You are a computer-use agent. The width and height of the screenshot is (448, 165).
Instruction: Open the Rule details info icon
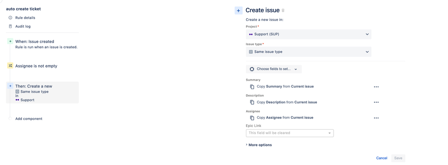pos(10,17)
